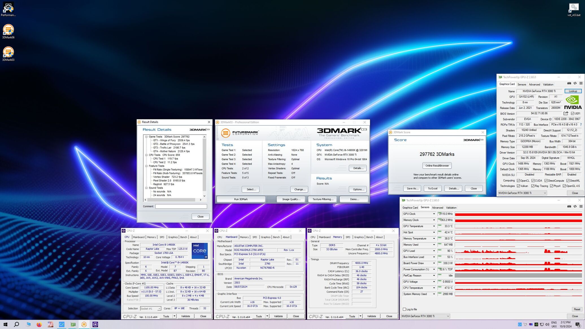
Task: Open the vst_vt3.bat desktop file
Action: pyautogui.click(x=574, y=9)
